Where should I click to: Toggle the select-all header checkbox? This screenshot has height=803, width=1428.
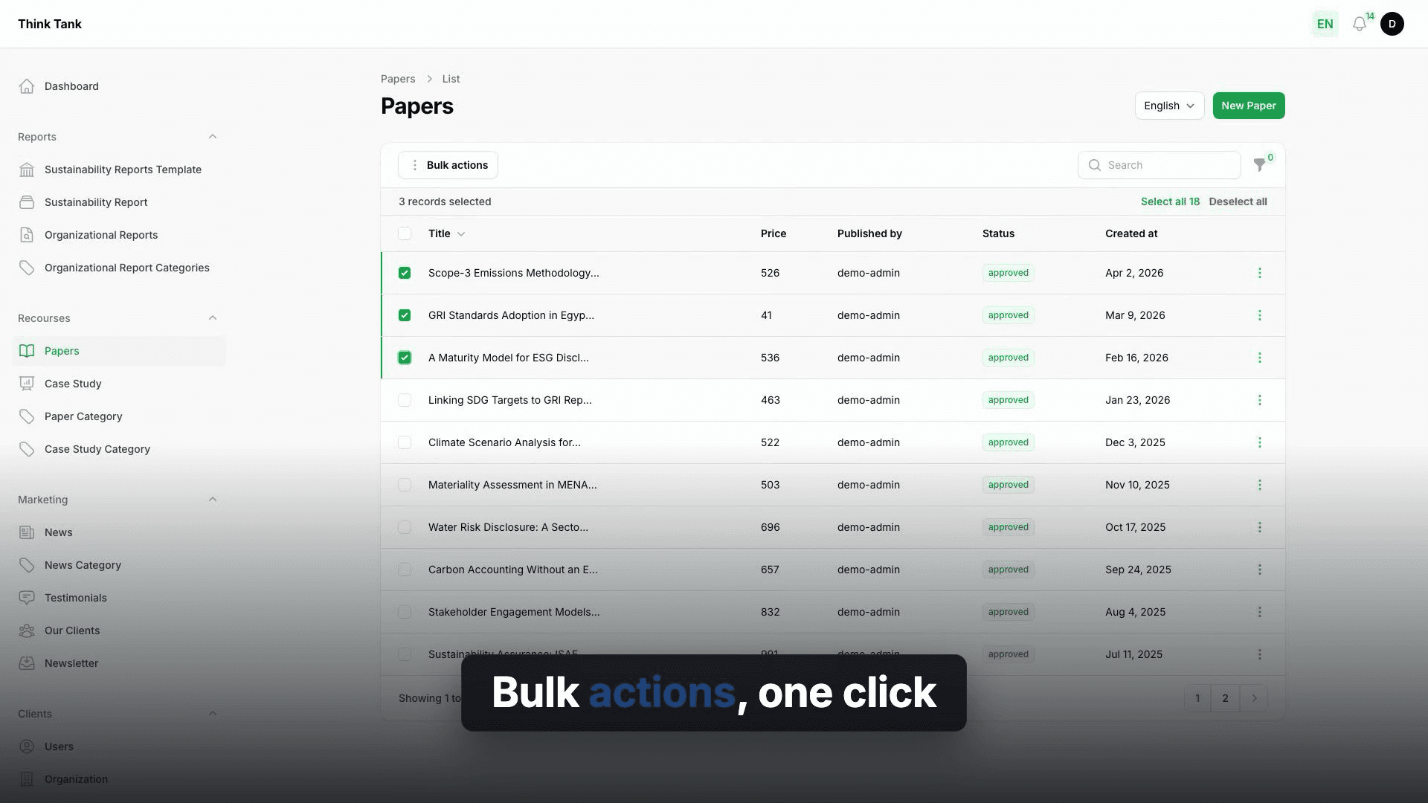pos(405,233)
